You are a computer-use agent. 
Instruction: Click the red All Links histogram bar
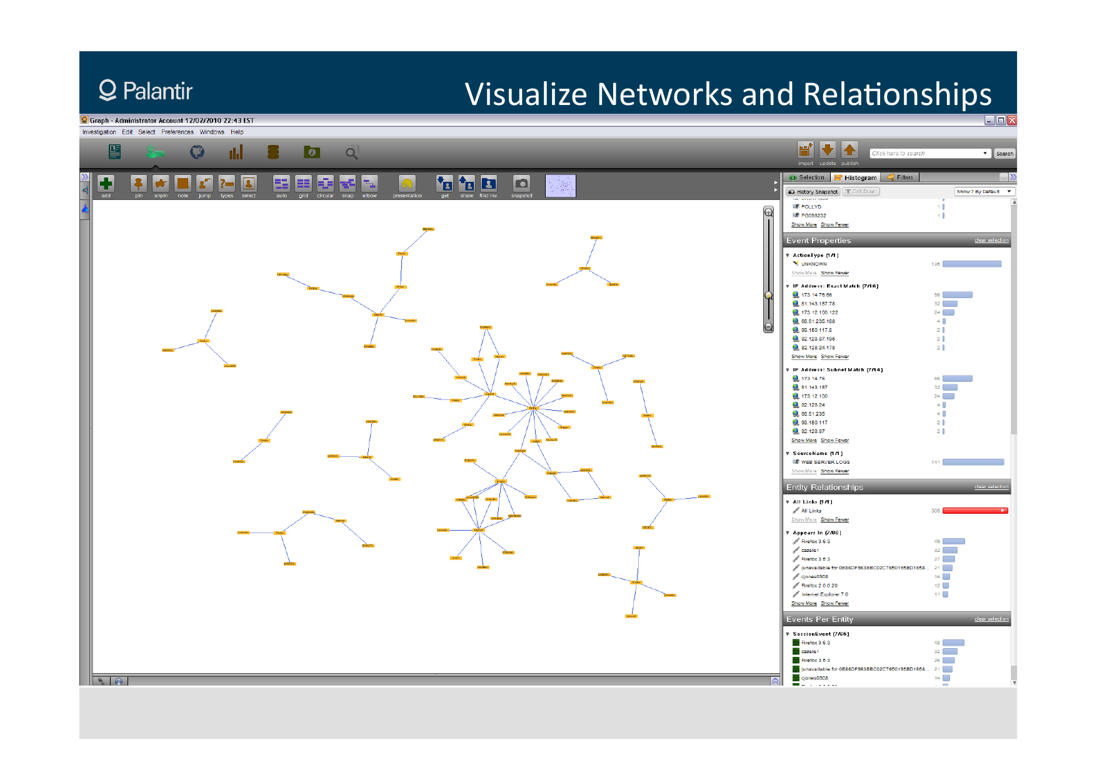975,511
